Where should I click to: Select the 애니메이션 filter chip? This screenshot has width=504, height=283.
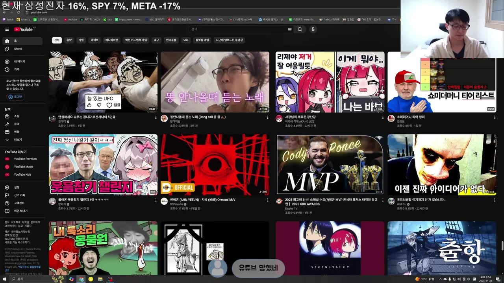(x=112, y=40)
